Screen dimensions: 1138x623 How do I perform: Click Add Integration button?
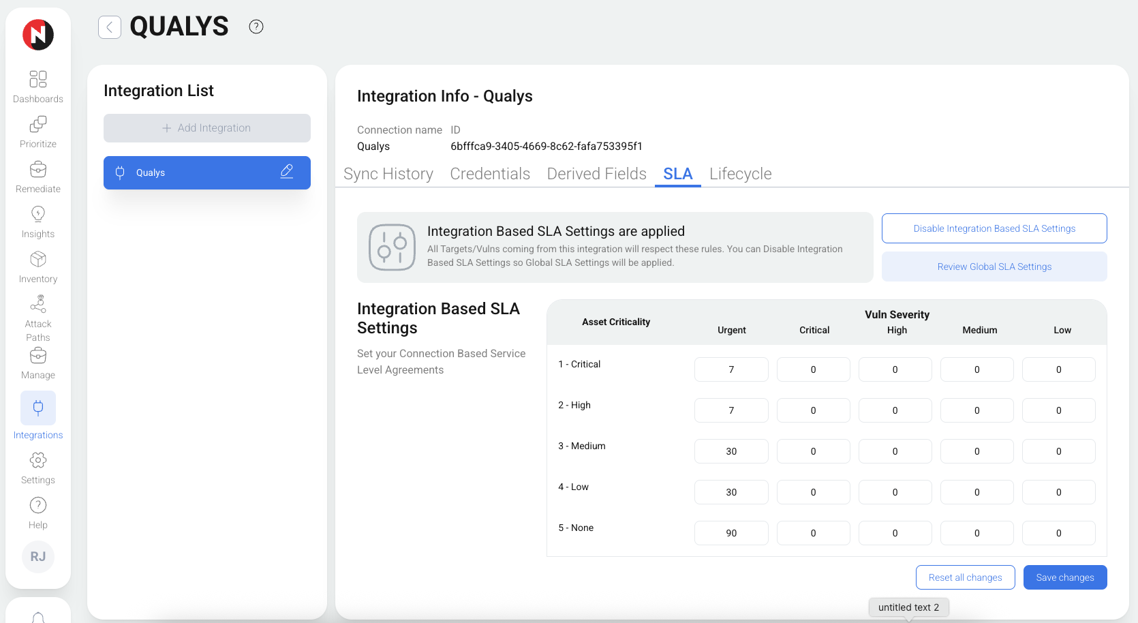207,128
